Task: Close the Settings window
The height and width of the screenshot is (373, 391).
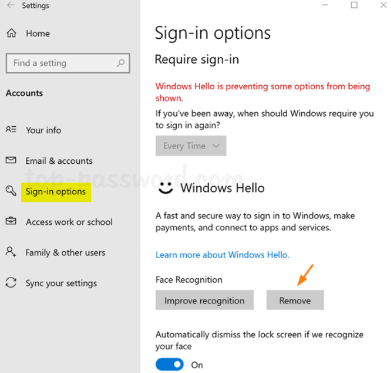Action: (x=384, y=5)
